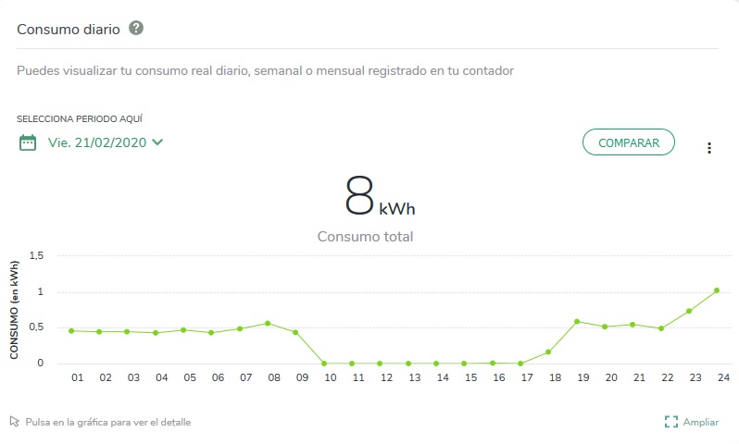The image size is (739, 444).
Task: Select the data point at hour 22
Action: pos(661,328)
